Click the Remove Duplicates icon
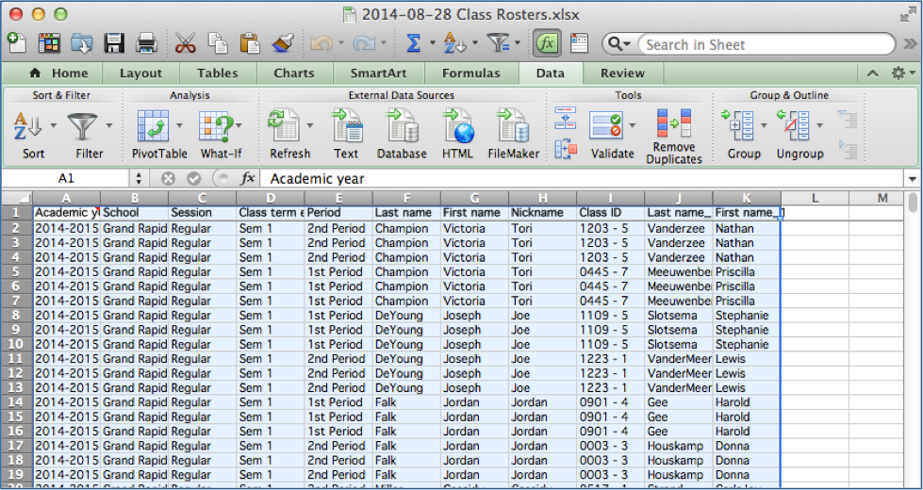The image size is (923, 490). click(x=674, y=125)
